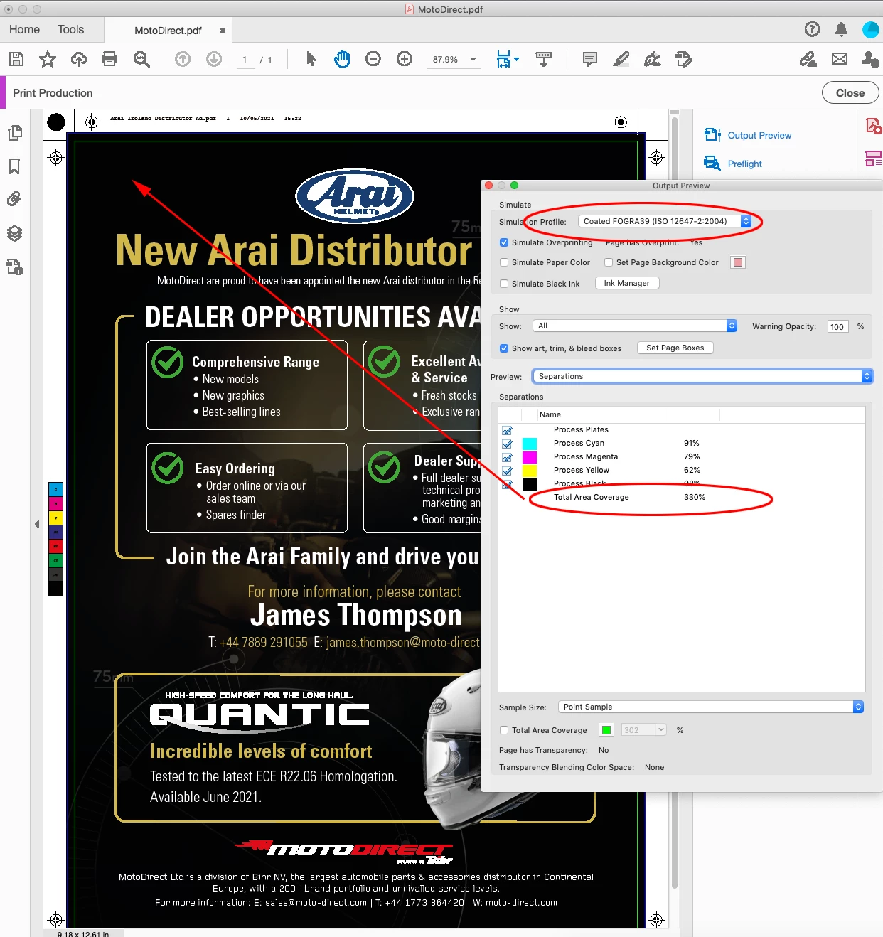Click the cloud upload icon

pos(79,59)
